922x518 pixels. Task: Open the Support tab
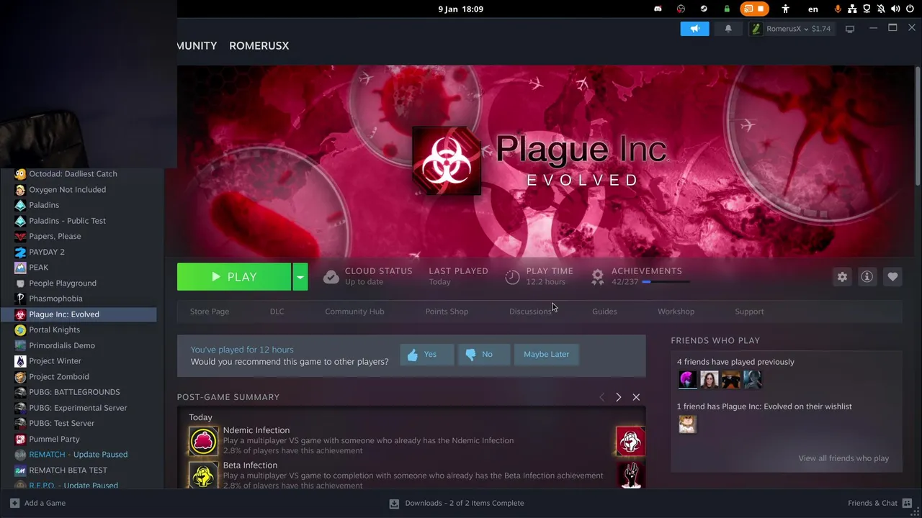tap(749, 312)
